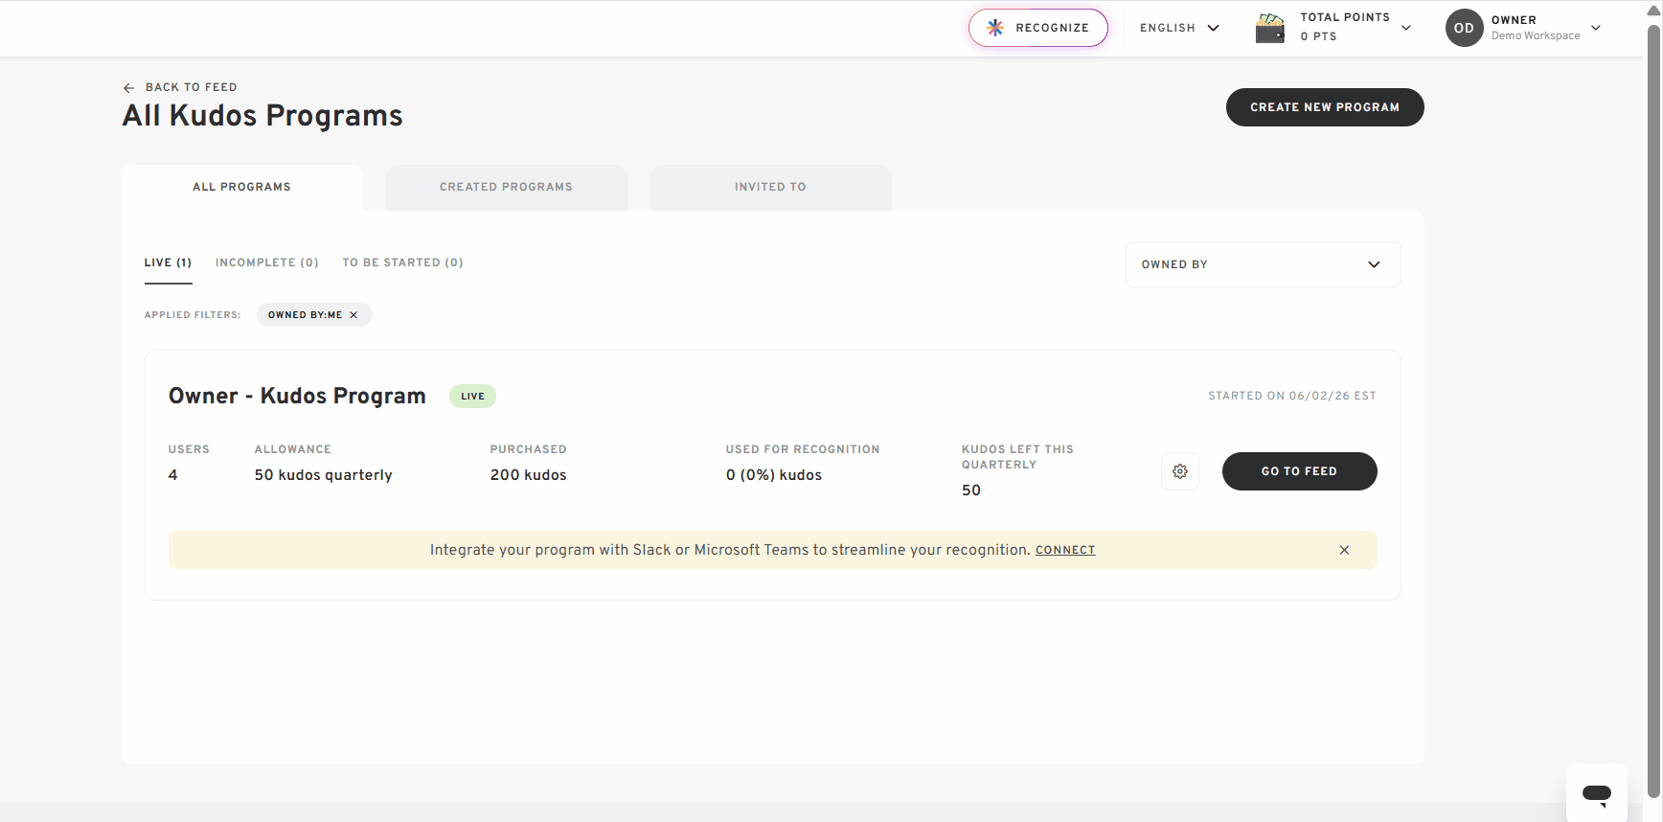Click the Users count 4

click(x=172, y=475)
